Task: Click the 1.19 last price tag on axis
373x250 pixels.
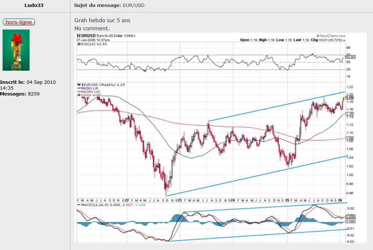Action: coord(350,98)
